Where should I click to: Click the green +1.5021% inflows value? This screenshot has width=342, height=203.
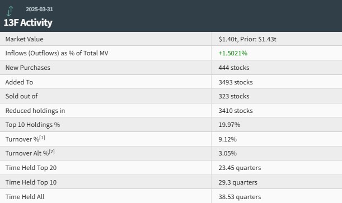point(233,53)
